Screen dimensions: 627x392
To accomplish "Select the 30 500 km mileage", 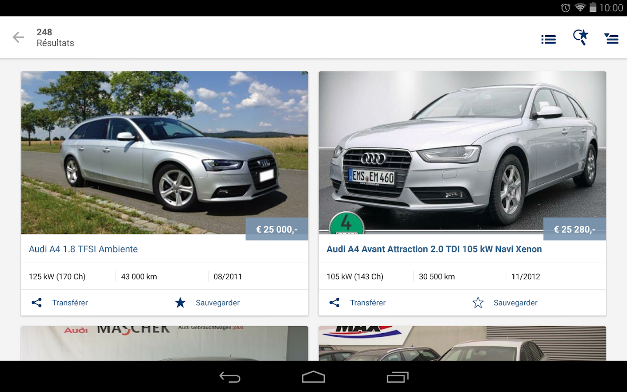I will coord(437,277).
